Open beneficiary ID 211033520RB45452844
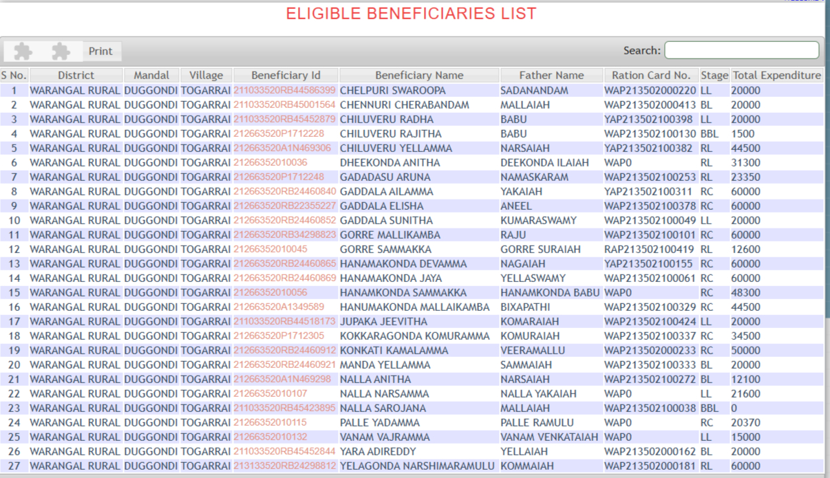Viewport: 830px width, 478px height. pyautogui.click(x=285, y=451)
